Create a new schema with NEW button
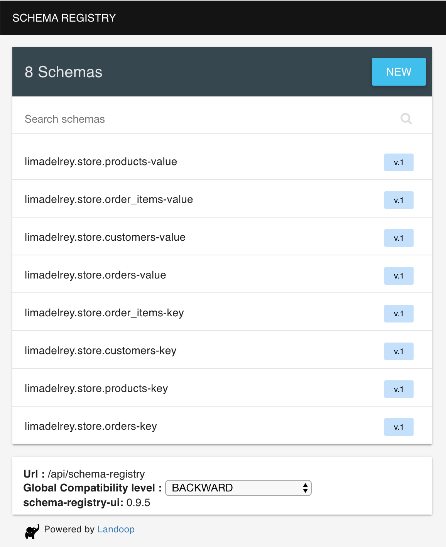The image size is (446, 547). click(399, 72)
